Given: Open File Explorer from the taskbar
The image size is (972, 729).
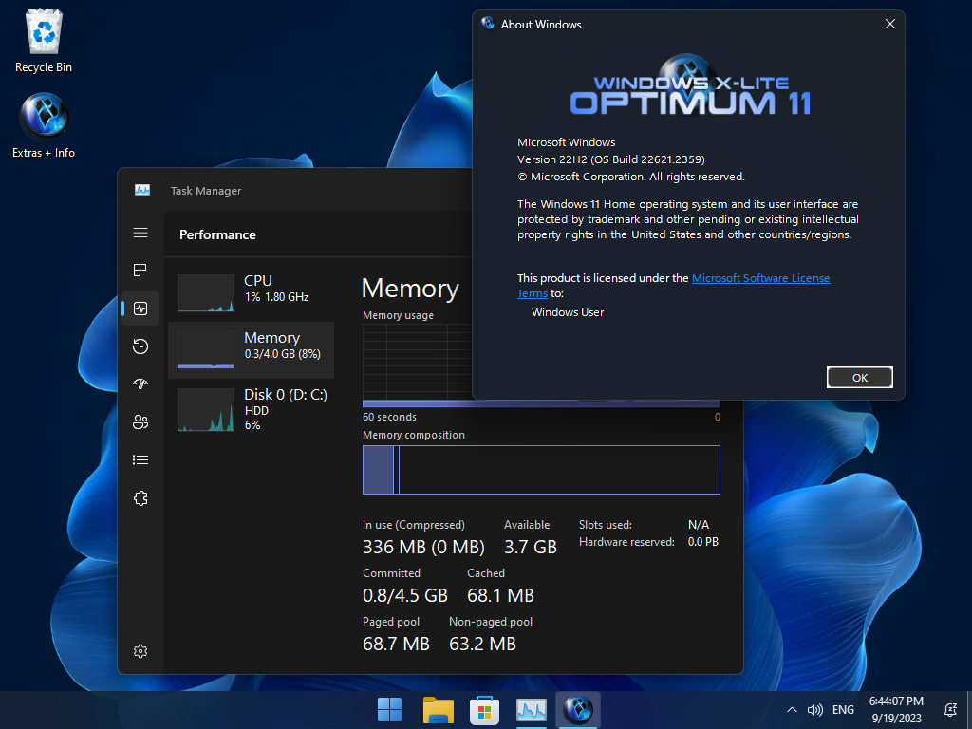Looking at the screenshot, I should (x=438, y=710).
